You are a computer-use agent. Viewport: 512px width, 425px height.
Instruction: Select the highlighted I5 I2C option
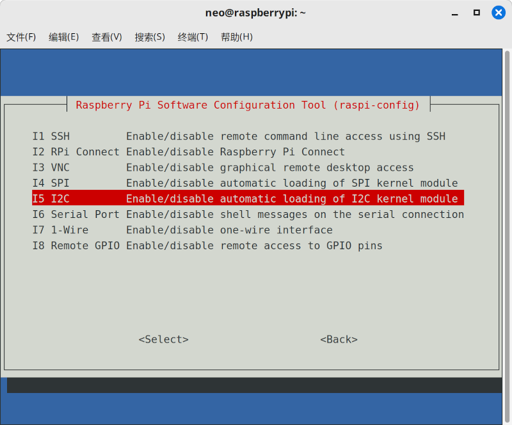pyautogui.click(x=248, y=199)
